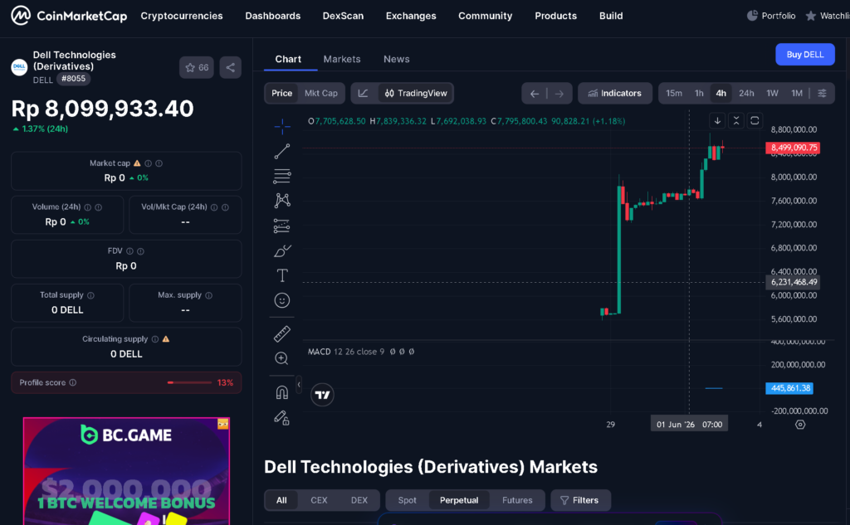
Task: Select the crosshair cursor tool
Action: 282,127
